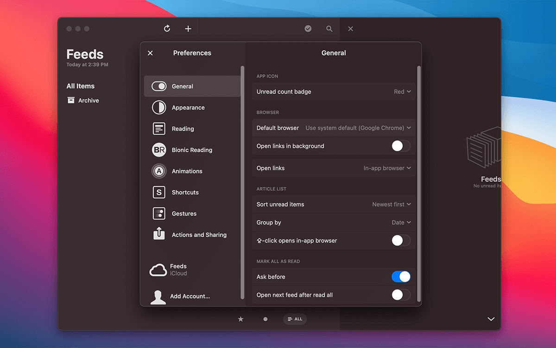Open Actions and Sharing label
The height and width of the screenshot is (348, 556).
click(199, 235)
